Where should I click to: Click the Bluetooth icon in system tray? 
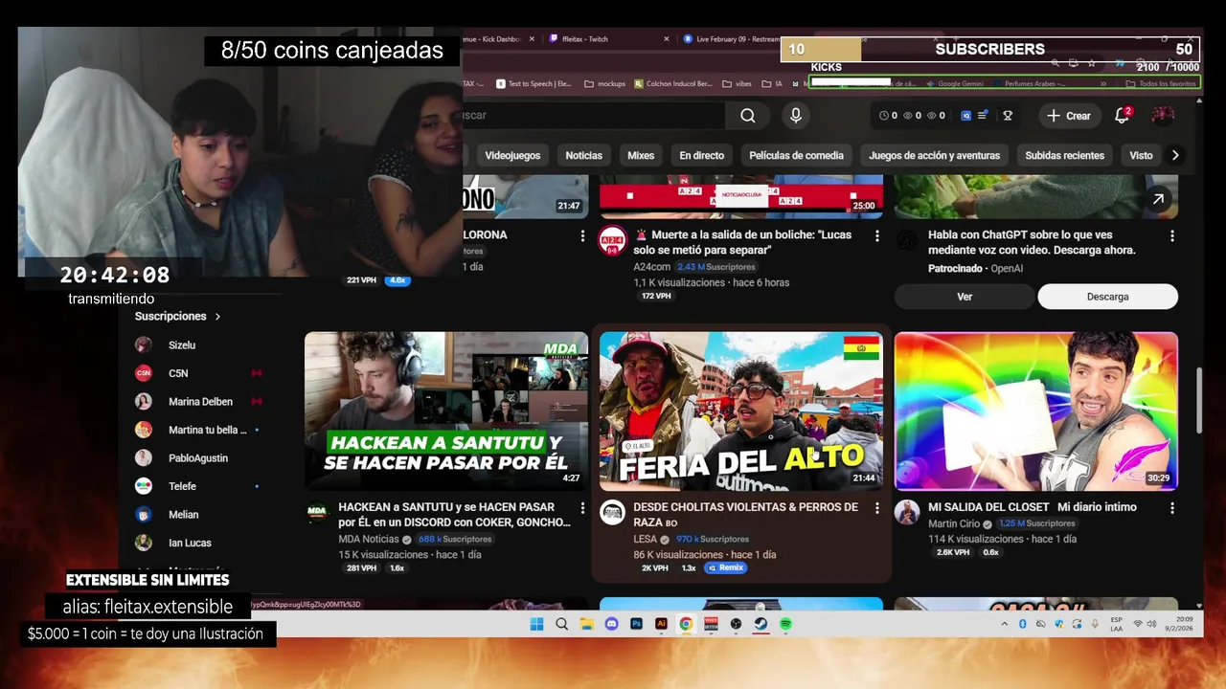[x=1022, y=624]
